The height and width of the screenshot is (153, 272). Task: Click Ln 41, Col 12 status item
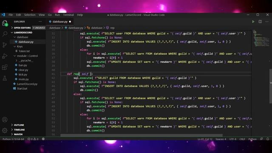pos(205,139)
